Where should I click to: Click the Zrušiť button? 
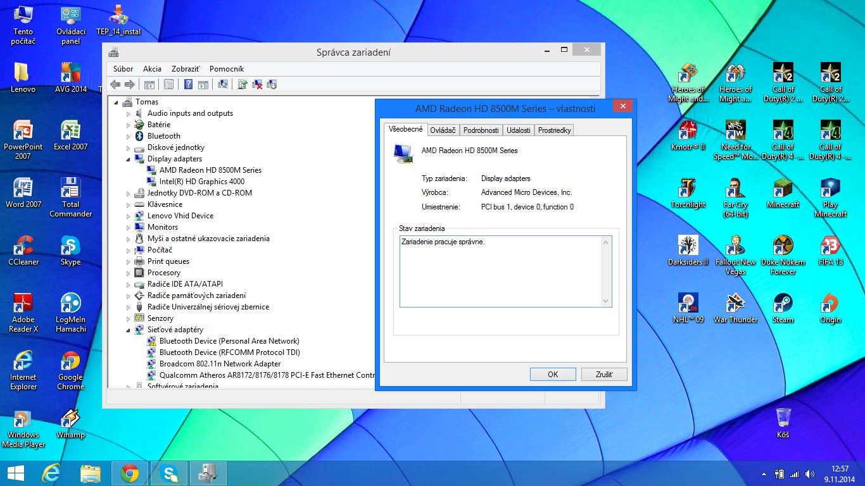click(603, 374)
